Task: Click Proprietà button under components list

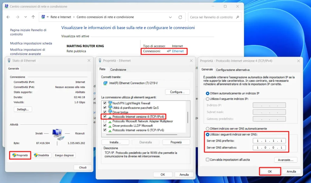Action: (x=176, y=142)
